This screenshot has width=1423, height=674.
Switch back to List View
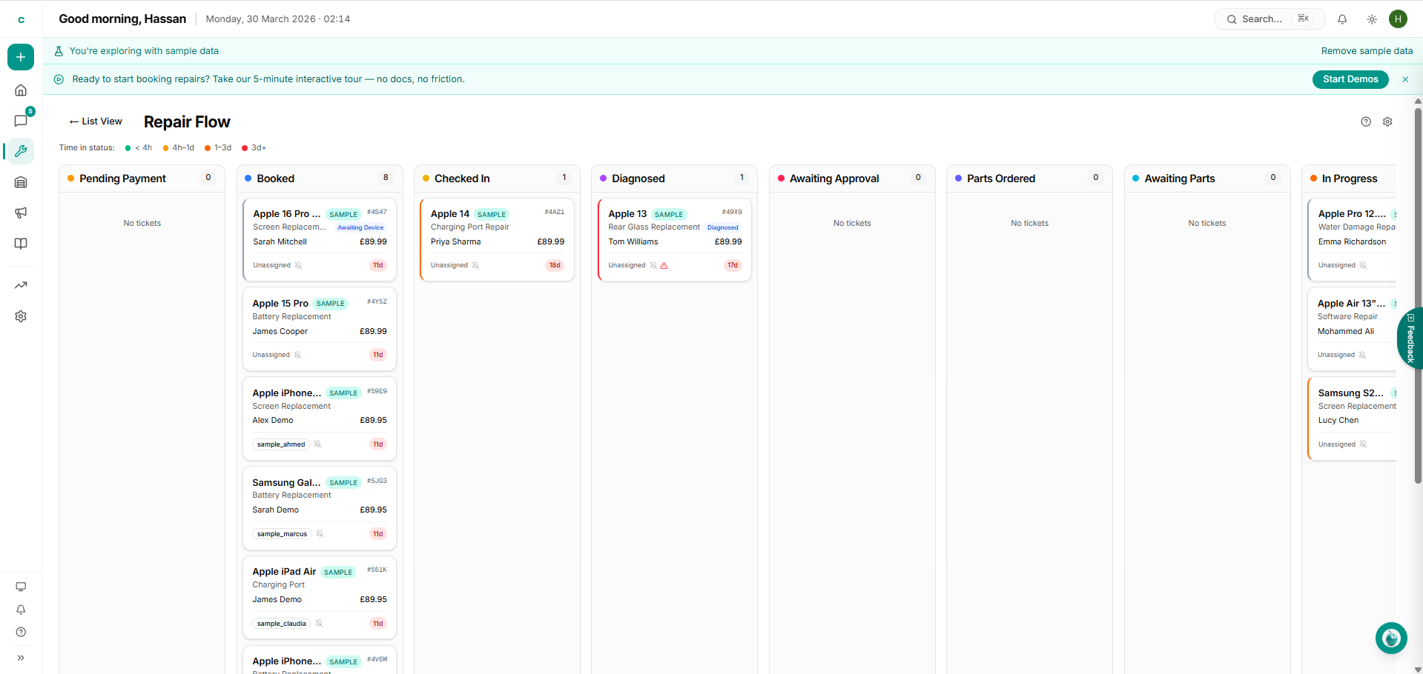[x=96, y=121]
